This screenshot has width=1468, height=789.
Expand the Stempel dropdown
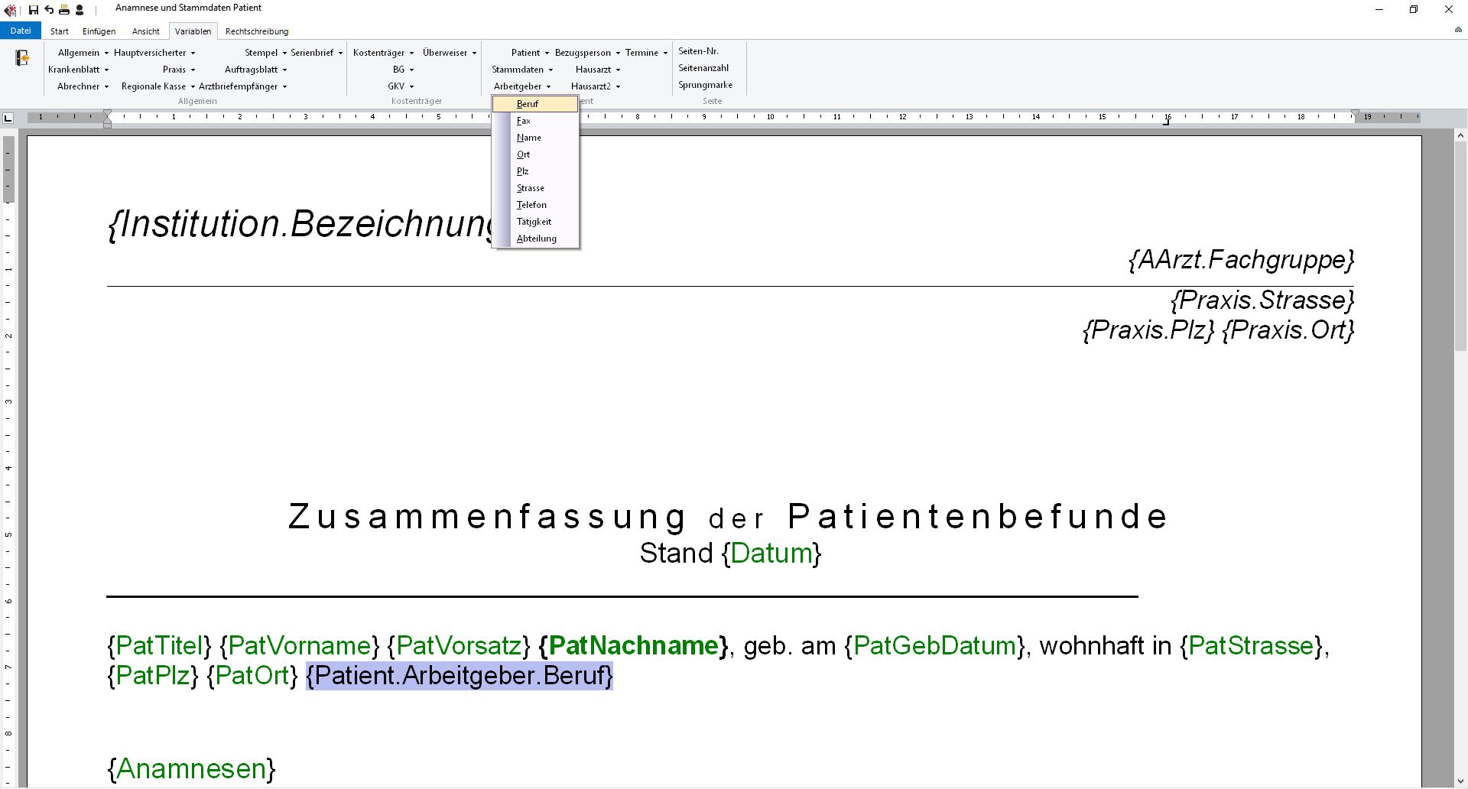pyautogui.click(x=265, y=53)
